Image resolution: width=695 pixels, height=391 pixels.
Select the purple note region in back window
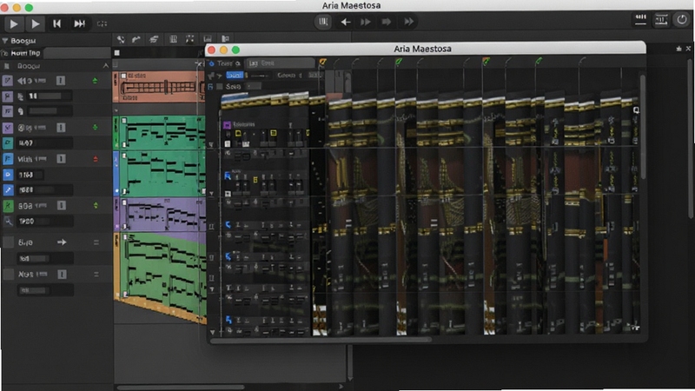click(160, 215)
